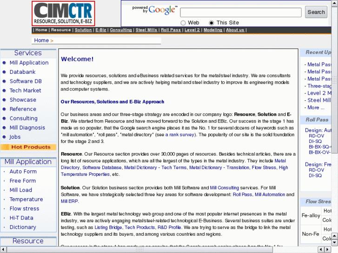338x253 pixels.
Task: Follow the 'a rank survey' link
Action: 179,135
